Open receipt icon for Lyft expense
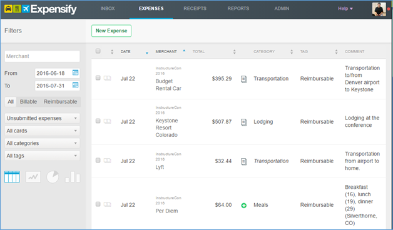The width and height of the screenshot is (393, 230). (x=243, y=161)
